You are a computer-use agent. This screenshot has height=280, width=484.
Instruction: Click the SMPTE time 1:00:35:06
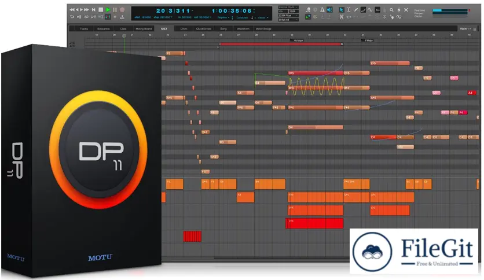point(232,11)
